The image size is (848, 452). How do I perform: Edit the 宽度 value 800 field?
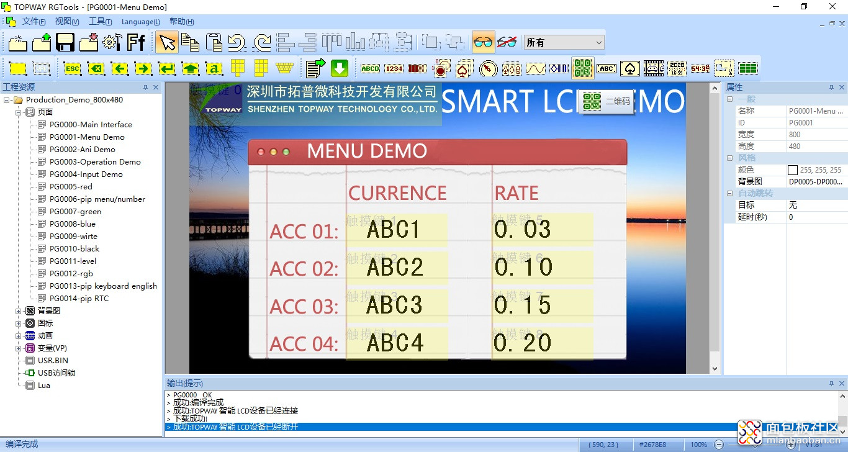click(x=816, y=135)
